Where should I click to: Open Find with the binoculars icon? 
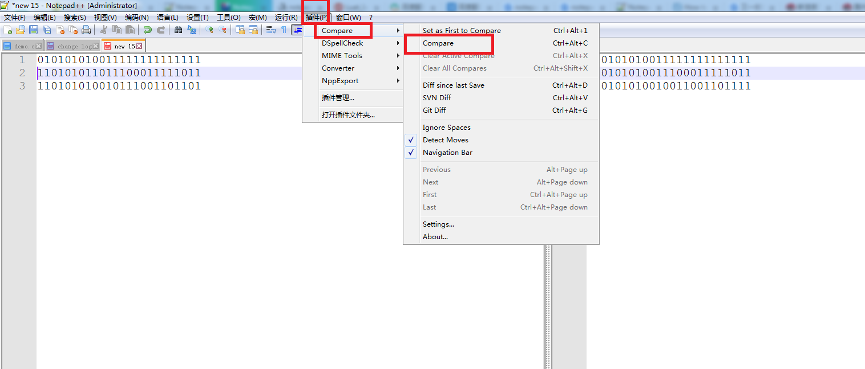click(x=179, y=30)
